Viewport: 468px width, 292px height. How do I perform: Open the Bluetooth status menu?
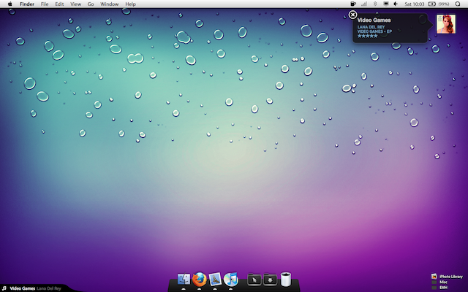point(375,4)
